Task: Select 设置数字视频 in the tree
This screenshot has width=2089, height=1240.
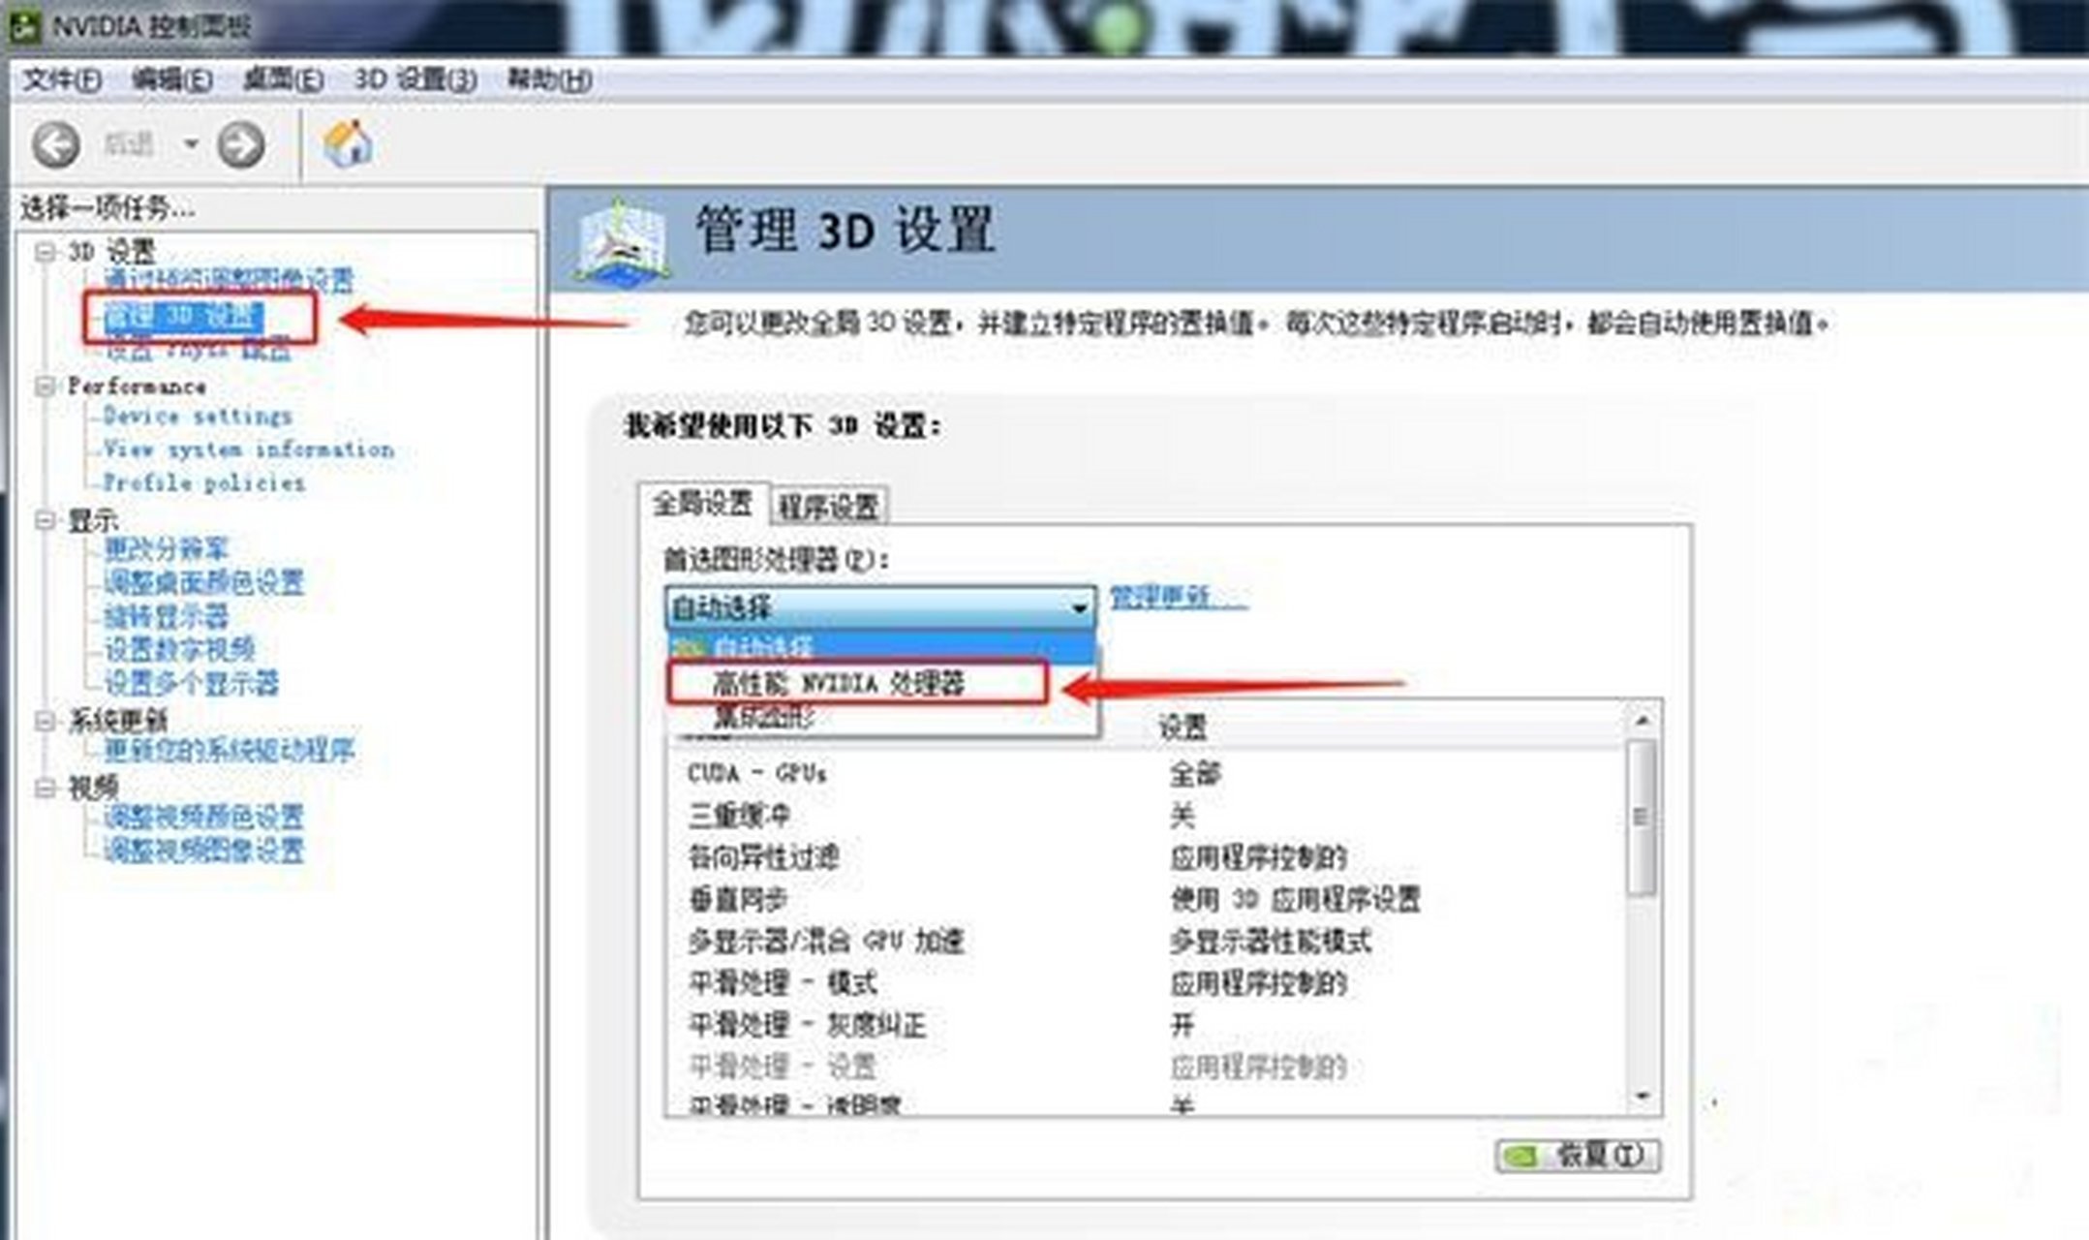Action: click(x=179, y=649)
